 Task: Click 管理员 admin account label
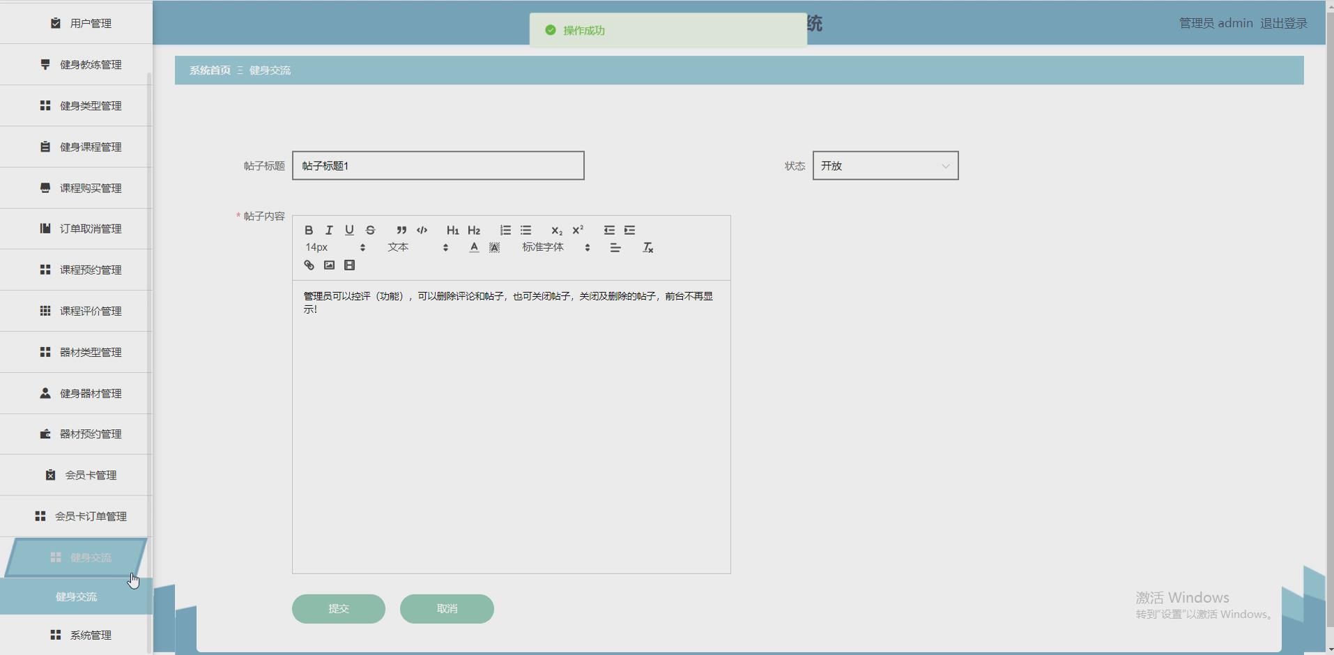pos(1216,23)
